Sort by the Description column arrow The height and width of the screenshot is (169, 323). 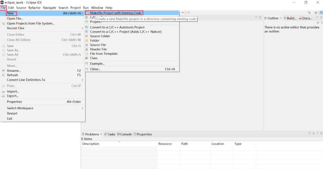tap(119, 142)
